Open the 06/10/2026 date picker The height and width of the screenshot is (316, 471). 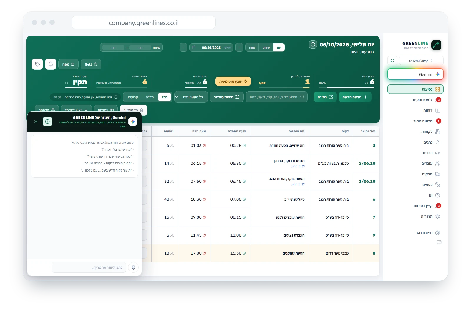[x=211, y=47]
